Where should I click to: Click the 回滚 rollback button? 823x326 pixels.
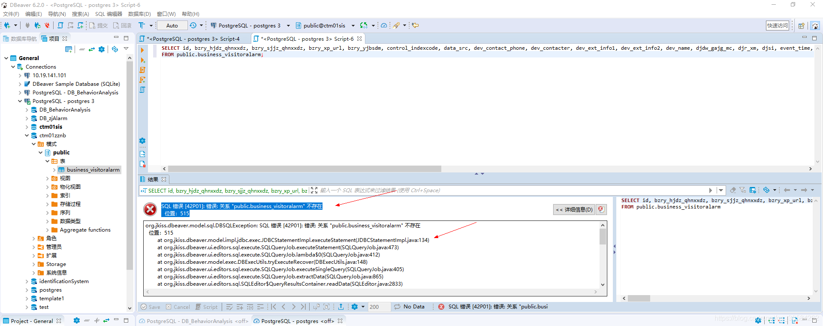click(122, 25)
